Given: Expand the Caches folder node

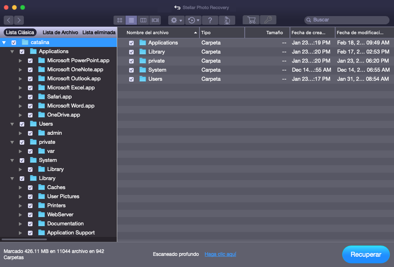Looking at the screenshot, I should pyautogui.click(x=20, y=187).
